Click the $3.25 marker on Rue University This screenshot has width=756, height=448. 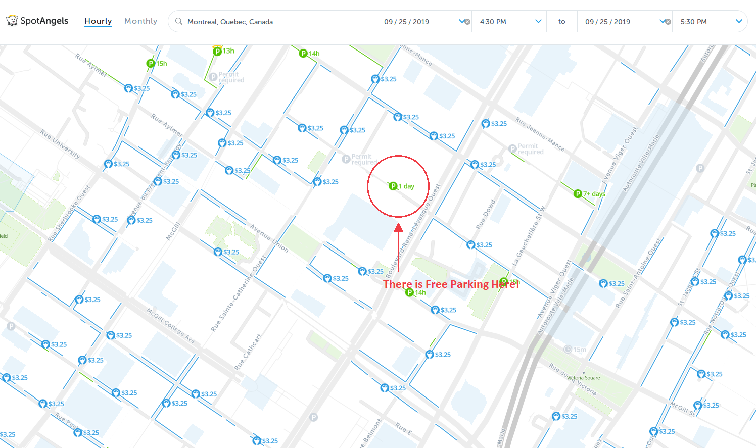click(x=108, y=164)
